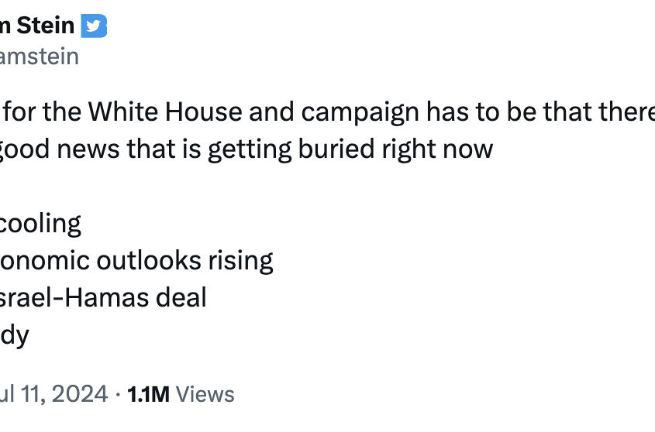Screen dimensions: 655x432
Task: Click the bold 1.1M view count
Action: pyautogui.click(x=148, y=394)
